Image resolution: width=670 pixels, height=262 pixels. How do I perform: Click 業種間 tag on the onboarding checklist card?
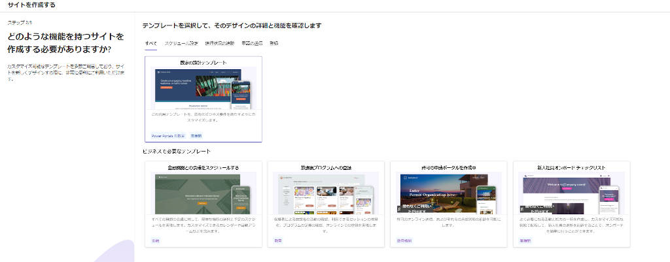pos(525,240)
